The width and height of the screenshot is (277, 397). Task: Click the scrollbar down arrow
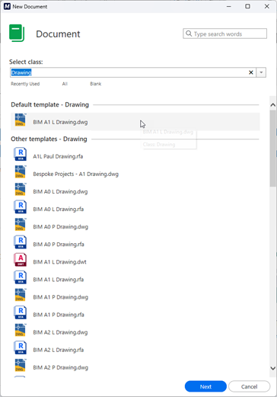pos(273,368)
